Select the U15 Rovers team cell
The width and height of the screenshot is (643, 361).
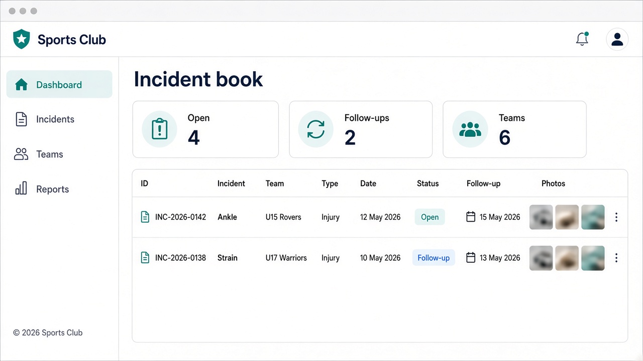click(283, 217)
